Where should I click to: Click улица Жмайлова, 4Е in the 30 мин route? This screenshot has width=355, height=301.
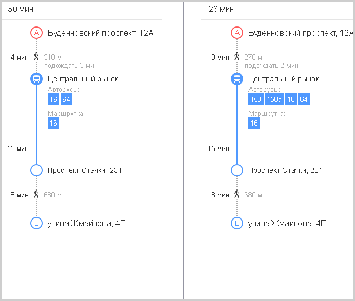pos(86,224)
